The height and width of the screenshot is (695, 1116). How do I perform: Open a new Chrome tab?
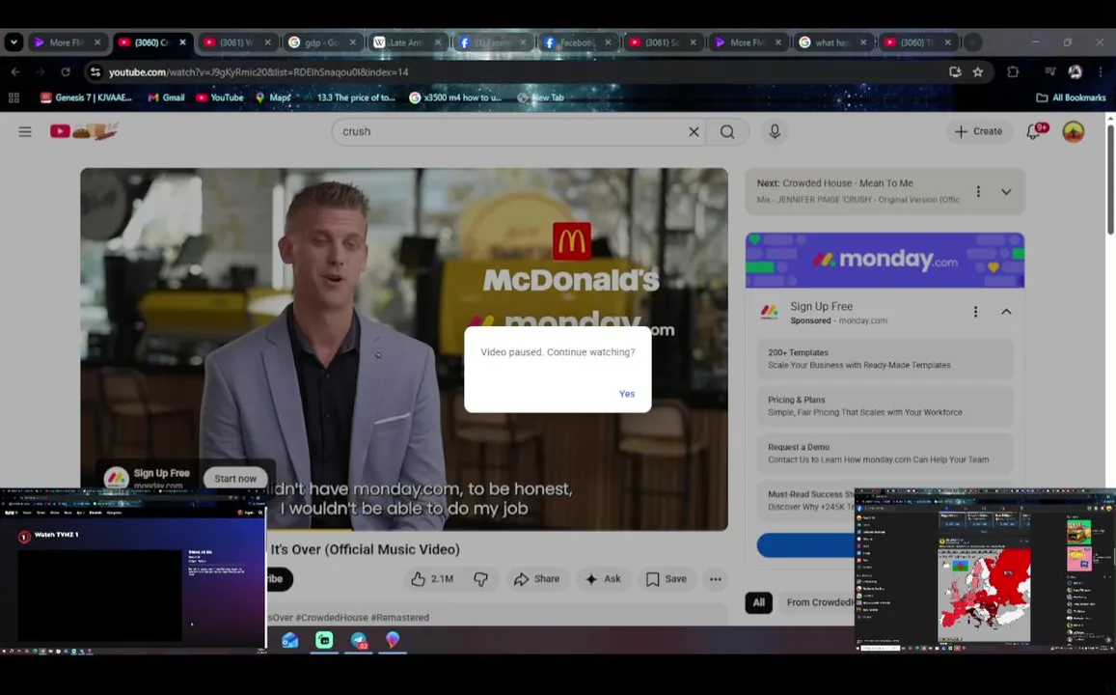tap(972, 42)
